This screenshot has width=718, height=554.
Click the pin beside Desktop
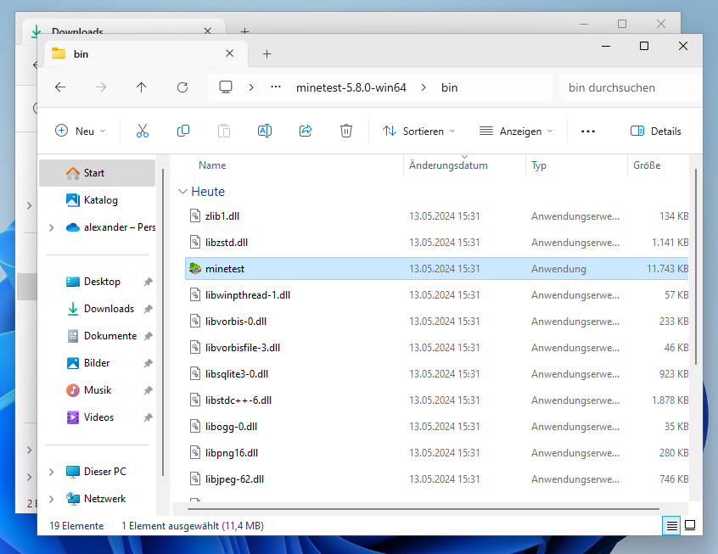point(148,282)
